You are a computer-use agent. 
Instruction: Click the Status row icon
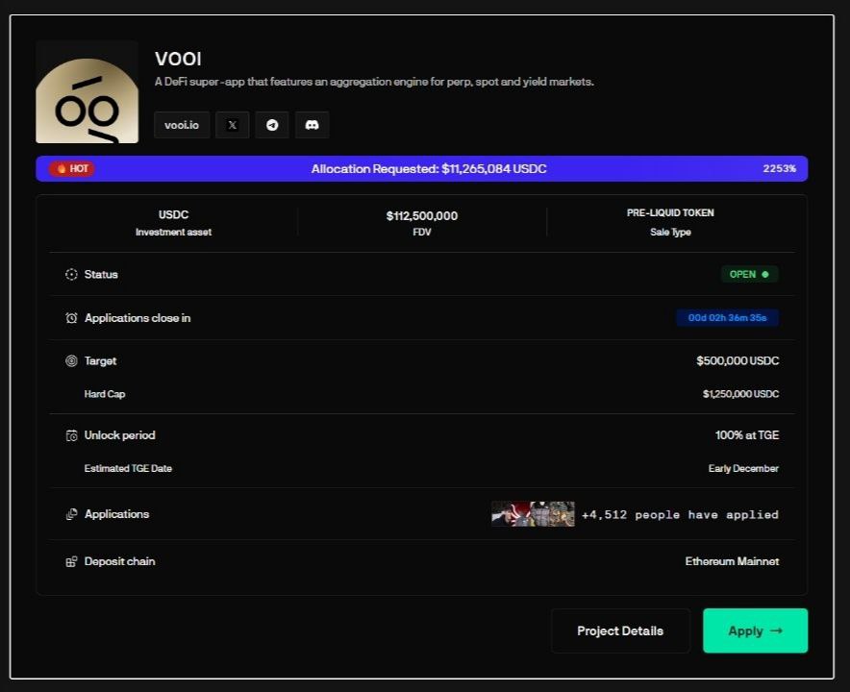(x=71, y=274)
